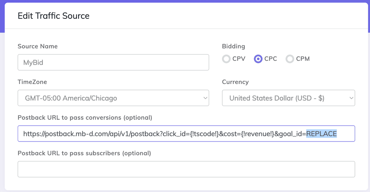Click the empty subscribers Postback URL field
This screenshot has width=370, height=192.
186,169
